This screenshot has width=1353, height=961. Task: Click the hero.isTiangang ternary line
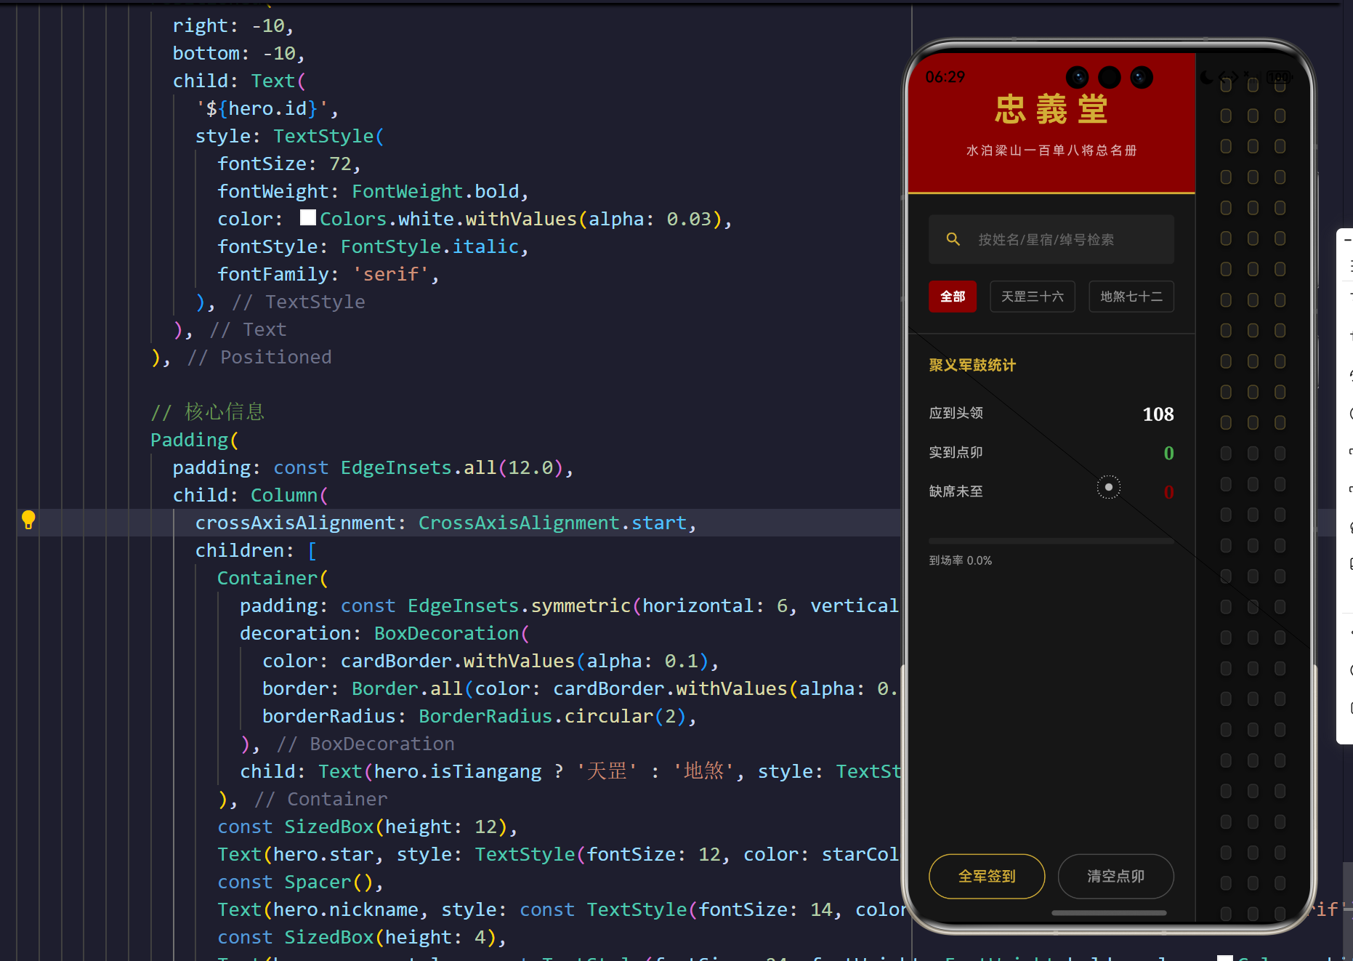pos(570,772)
